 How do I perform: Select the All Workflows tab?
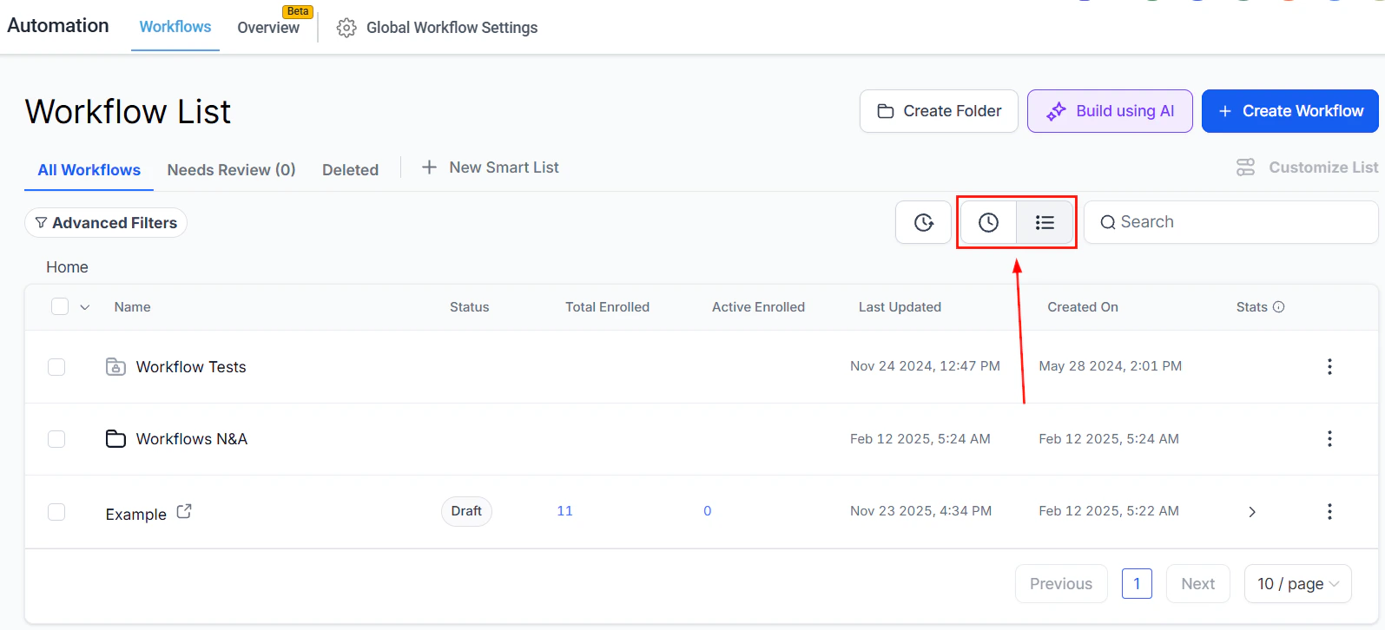89,170
